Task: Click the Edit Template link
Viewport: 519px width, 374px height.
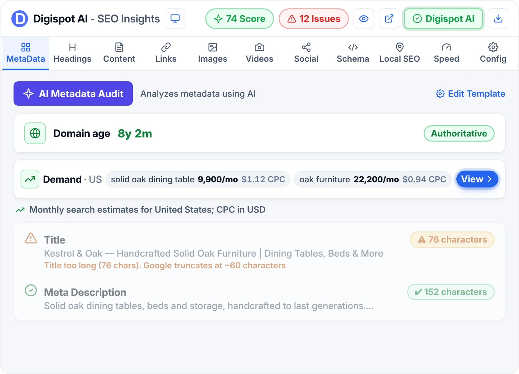Action: click(x=470, y=93)
